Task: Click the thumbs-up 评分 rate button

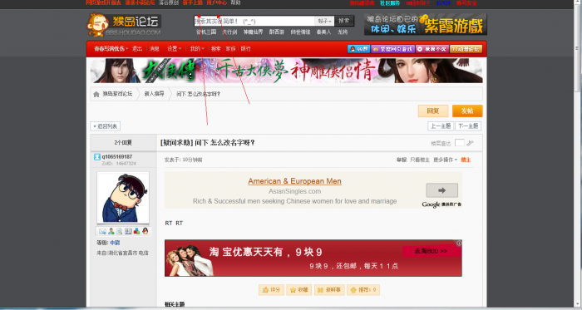Action: [271, 290]
